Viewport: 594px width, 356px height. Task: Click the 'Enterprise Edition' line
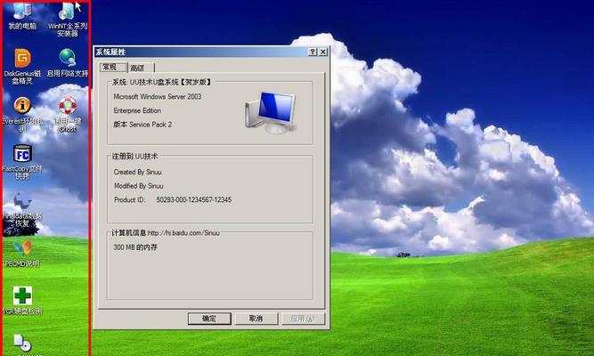pyautogui.click(x=137, y=110)
